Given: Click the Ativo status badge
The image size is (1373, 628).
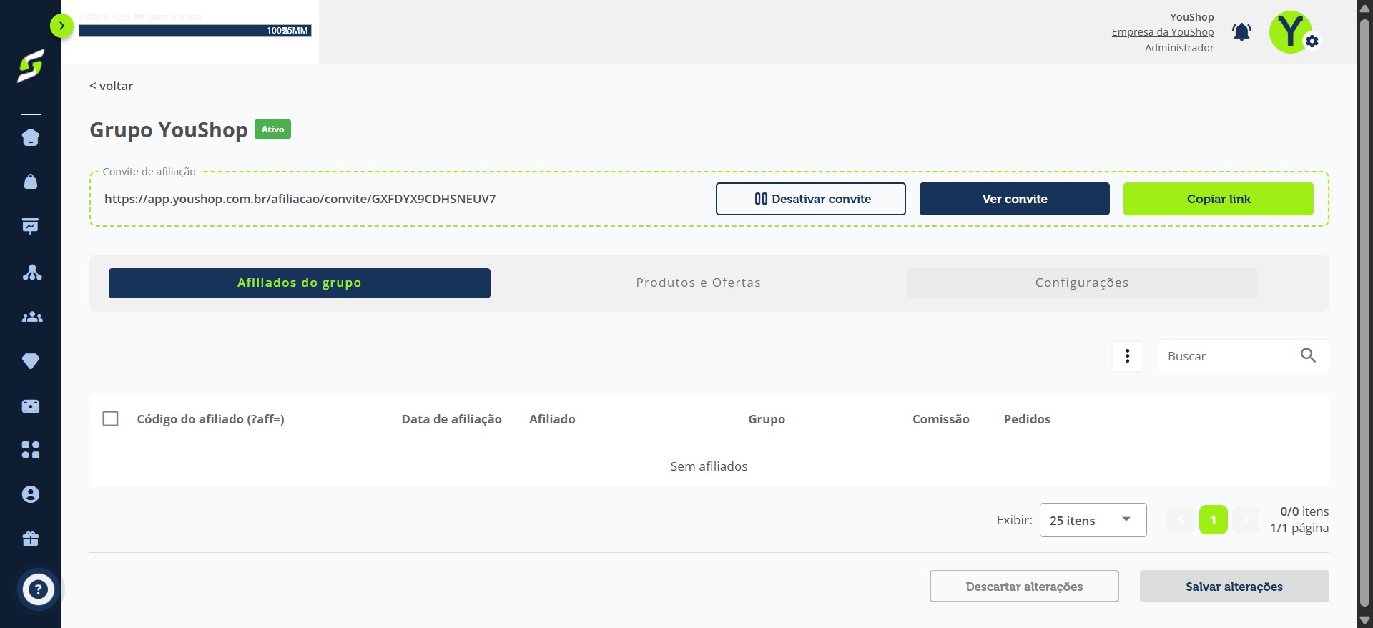Looking at the screenshot, I should click(x=272, y=129).
